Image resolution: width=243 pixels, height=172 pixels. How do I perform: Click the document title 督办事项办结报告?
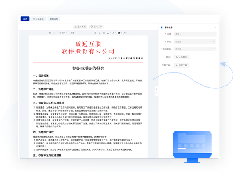88,68
